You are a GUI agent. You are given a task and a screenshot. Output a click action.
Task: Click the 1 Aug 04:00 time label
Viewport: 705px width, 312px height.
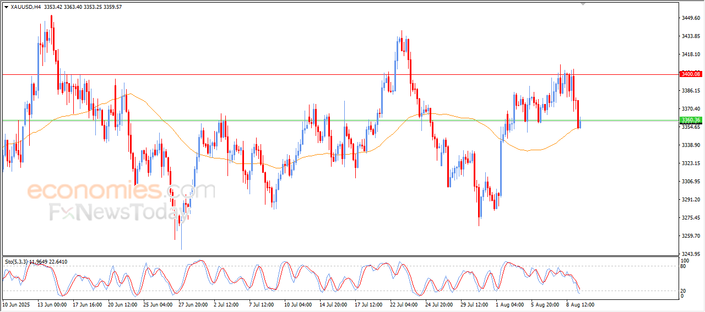pyautogui.click(x=509, y=304)
